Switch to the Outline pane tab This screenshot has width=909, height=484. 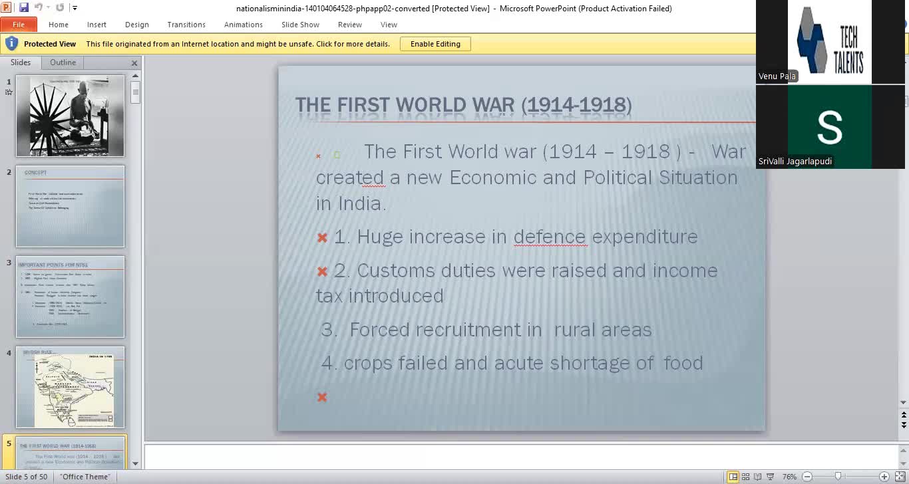click(x=63, y=62)
